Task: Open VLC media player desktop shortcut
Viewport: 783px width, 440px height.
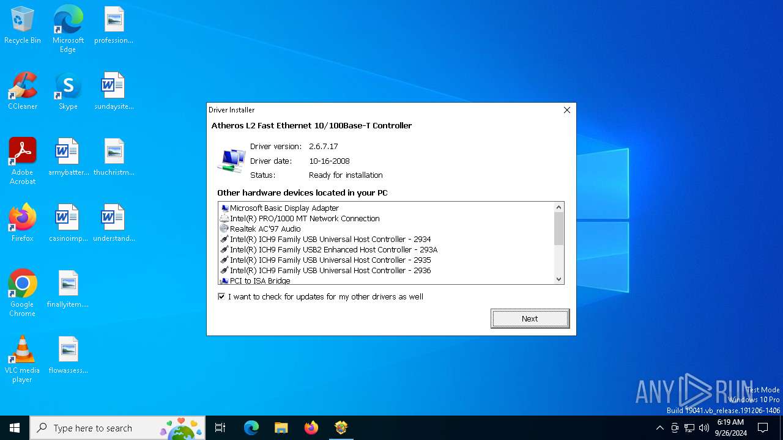Action: point(23,359)
